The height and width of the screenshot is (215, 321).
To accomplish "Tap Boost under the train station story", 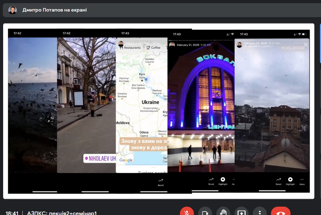I will 211,181.
